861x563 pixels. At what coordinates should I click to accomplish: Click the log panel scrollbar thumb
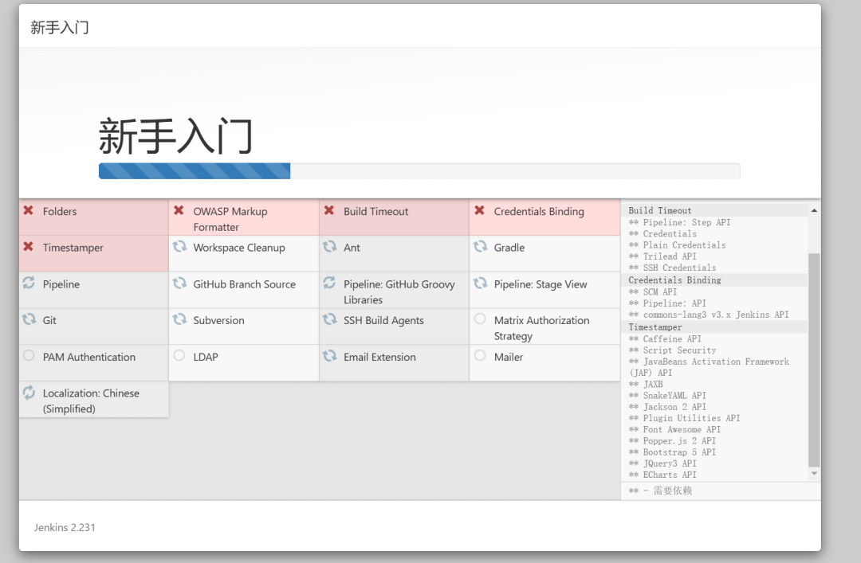pos(814,360)
